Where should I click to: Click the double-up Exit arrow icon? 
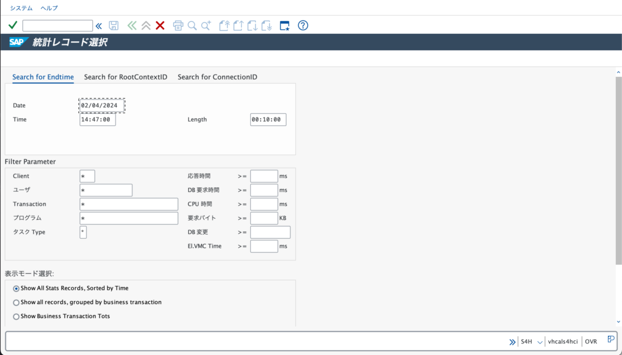(146, 25)
